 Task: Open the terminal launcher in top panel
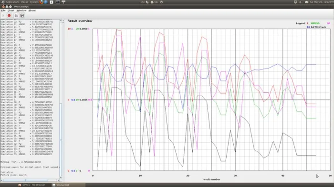click(58, 2)
